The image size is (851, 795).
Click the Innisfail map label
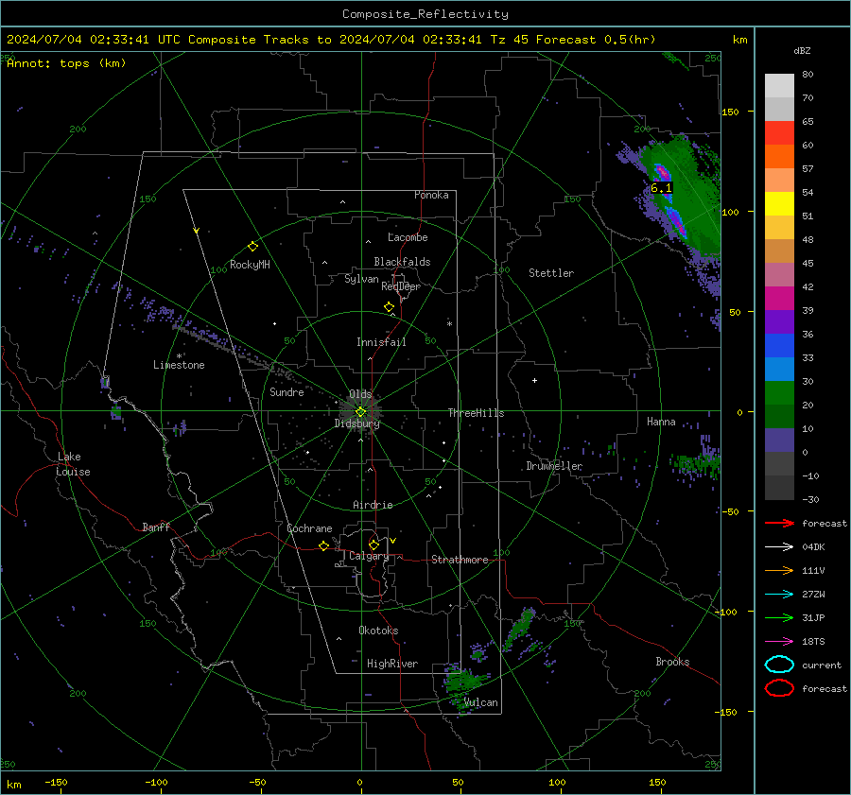pyautogui.click(x=381, y=342)
